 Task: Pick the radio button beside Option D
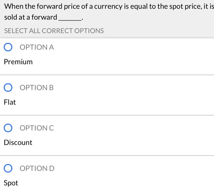click(x=8, y=168)
